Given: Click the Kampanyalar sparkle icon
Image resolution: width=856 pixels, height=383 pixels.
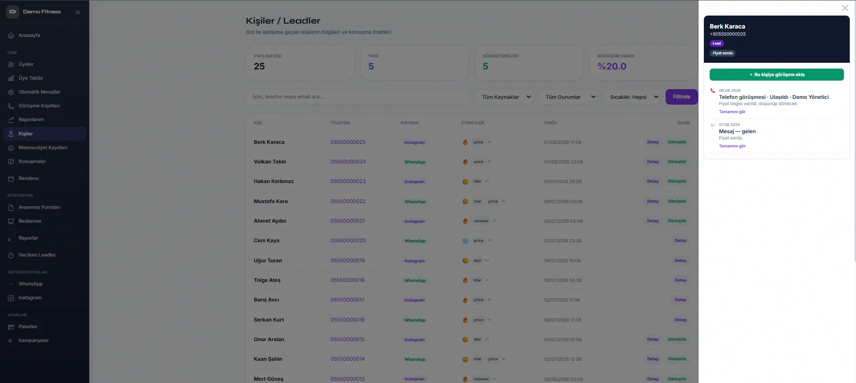Looking at the screenshot, I should pyautogui.click(x=10, y=341).
